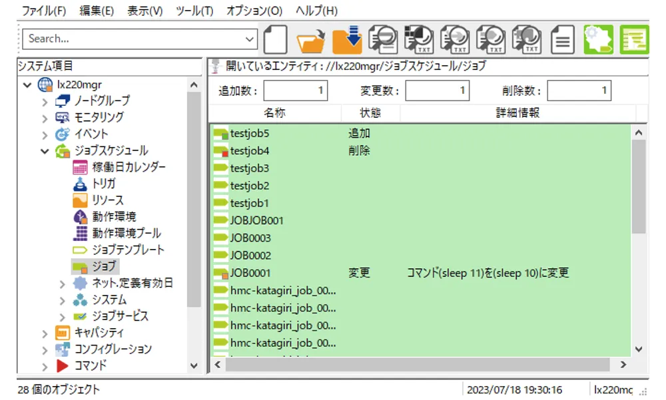
Task: Open the ファイル(F) menu
Action: point(43,11)
